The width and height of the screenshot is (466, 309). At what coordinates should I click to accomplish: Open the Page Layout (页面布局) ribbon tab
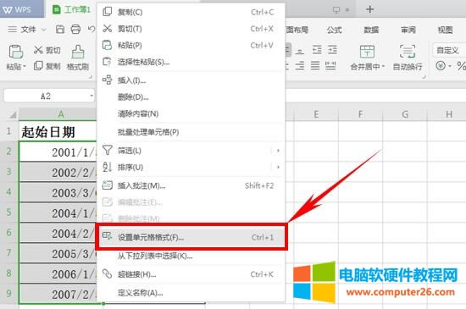click(x=297, y=30)
